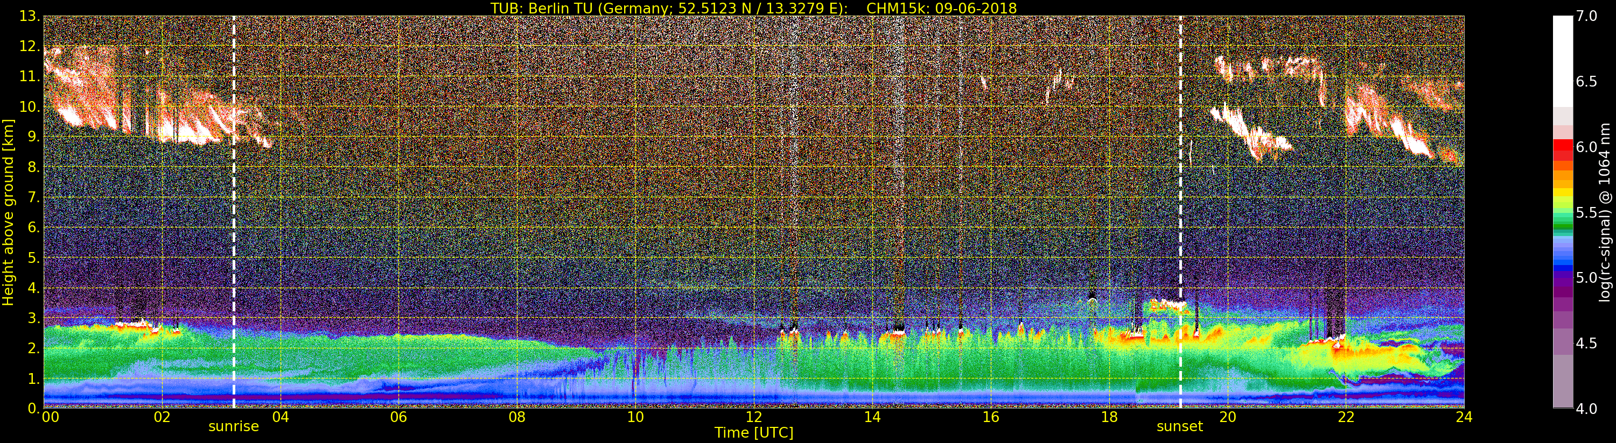
Task: Click the '12.' height tick label
Action: coord(30,46)
